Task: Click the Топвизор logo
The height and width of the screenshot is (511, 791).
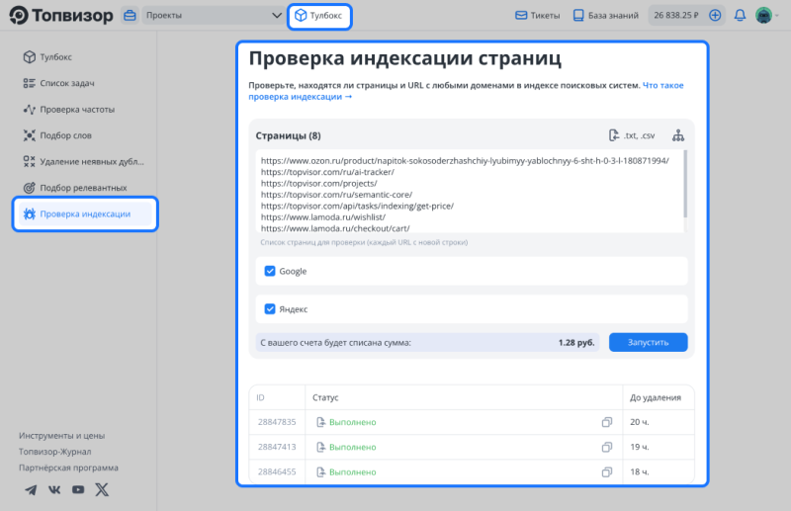Action: (61, 15)
